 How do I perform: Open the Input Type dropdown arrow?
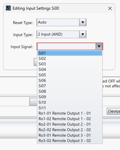point(83,34)
